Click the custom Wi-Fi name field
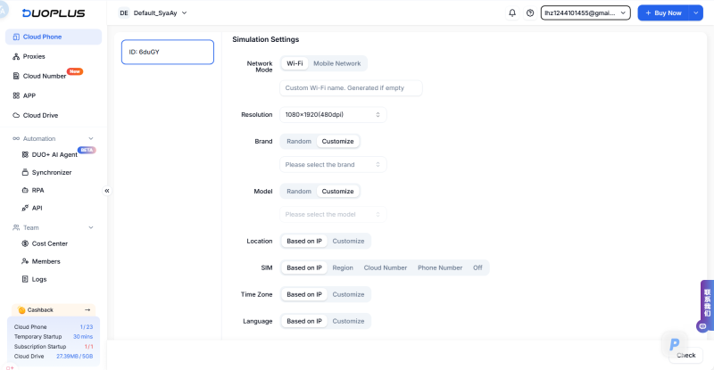The image size is (714, 370). [351, 88]
